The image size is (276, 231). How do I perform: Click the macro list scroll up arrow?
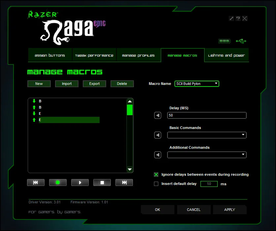(130, 101)
